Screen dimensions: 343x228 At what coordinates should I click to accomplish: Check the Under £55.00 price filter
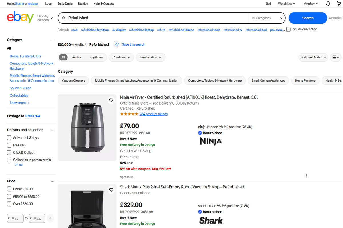coord(9,189)
